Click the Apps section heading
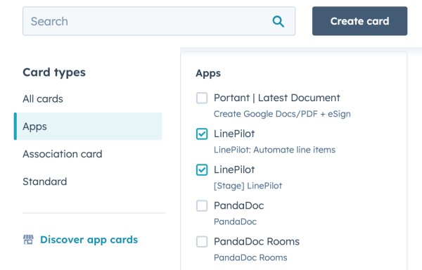This screenshot has width=422, height=270. pyautogui.click(x=208, y=73)
